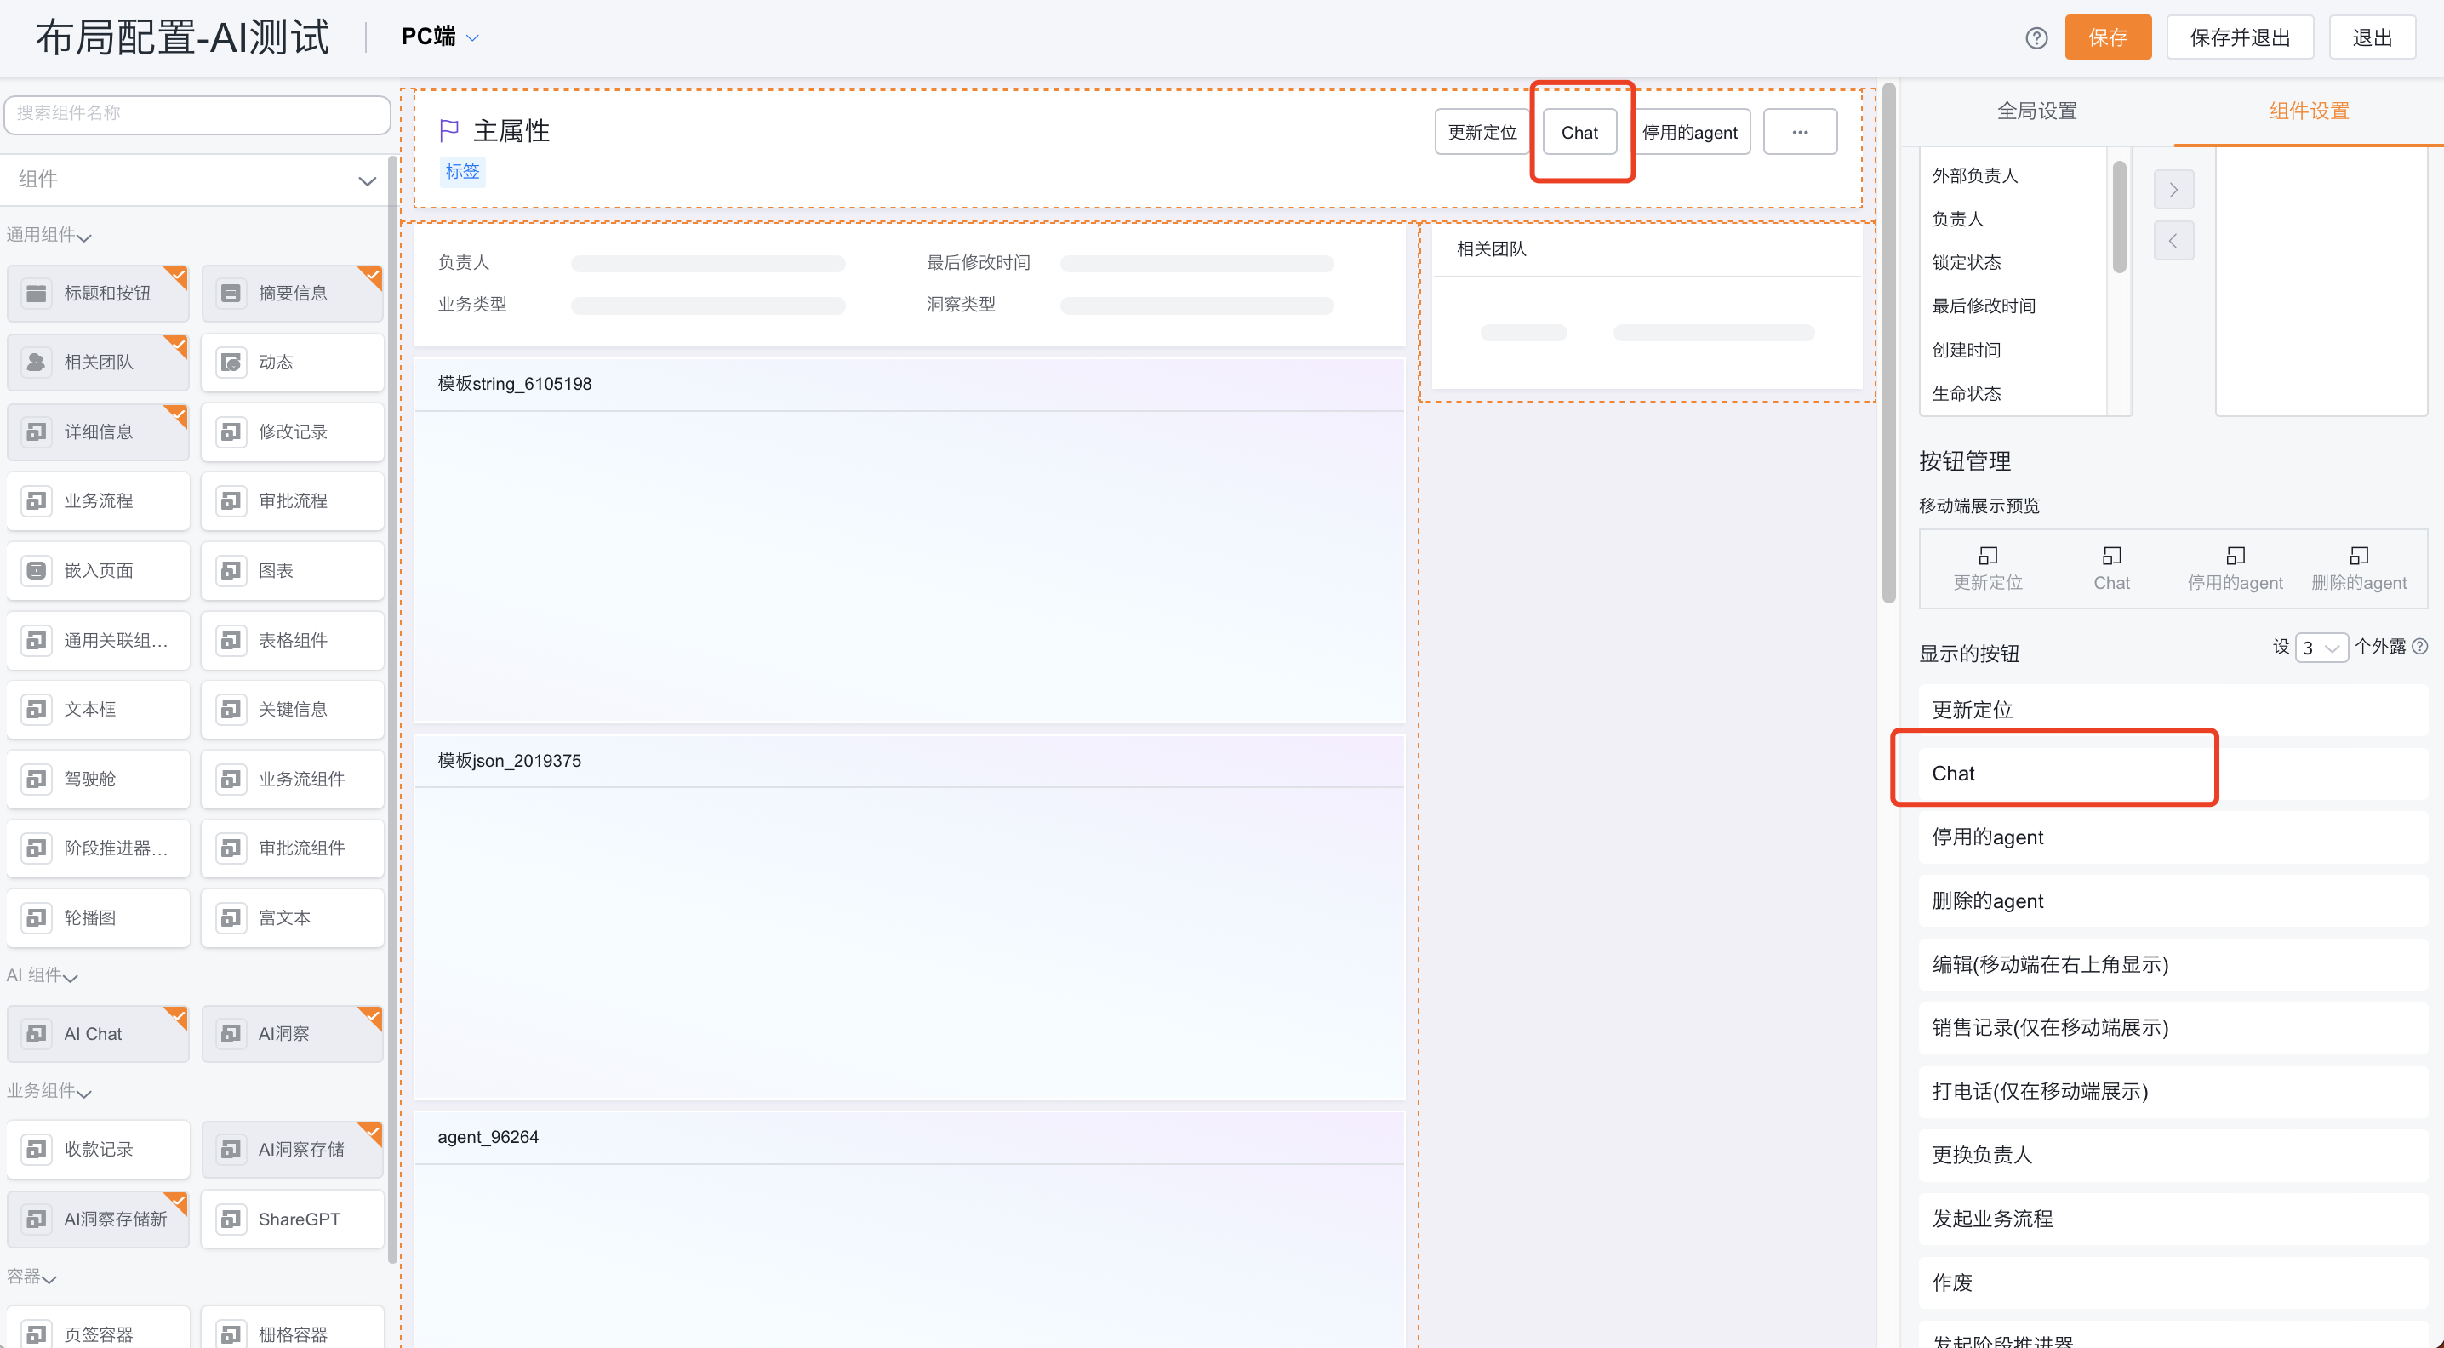Click the help question mark icon
Viewport: 2444px width, 1348px height.
2036,38
